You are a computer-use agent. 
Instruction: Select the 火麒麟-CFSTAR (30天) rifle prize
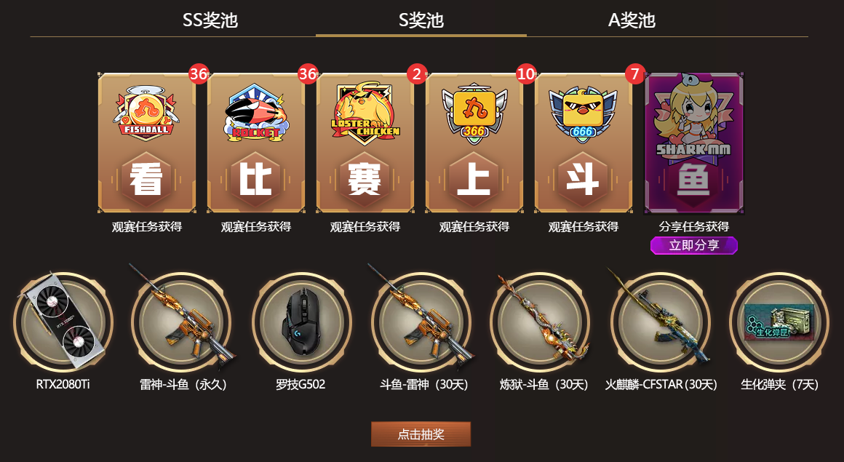[660, 322]
